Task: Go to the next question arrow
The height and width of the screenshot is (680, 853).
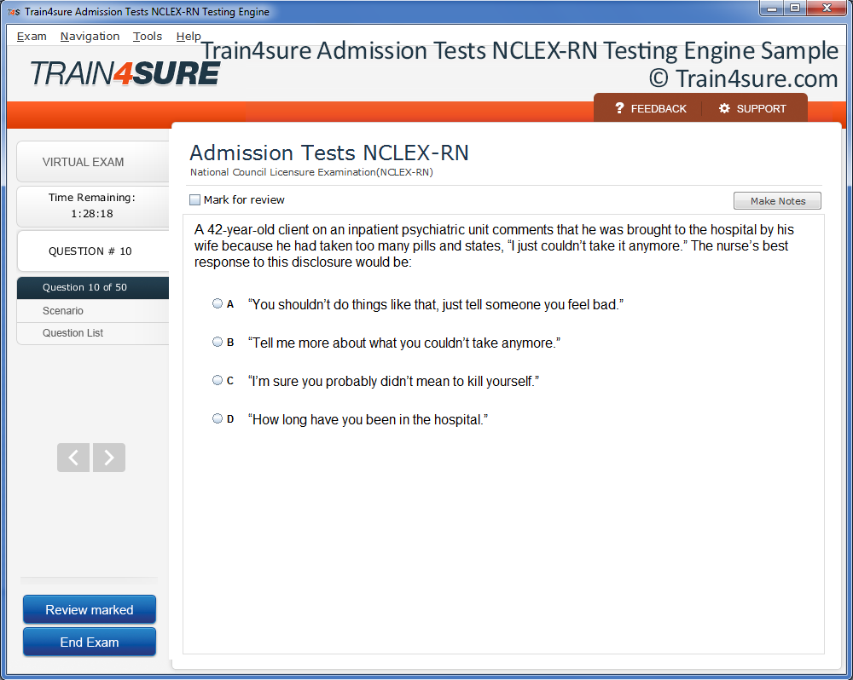Action: (109, 457)
